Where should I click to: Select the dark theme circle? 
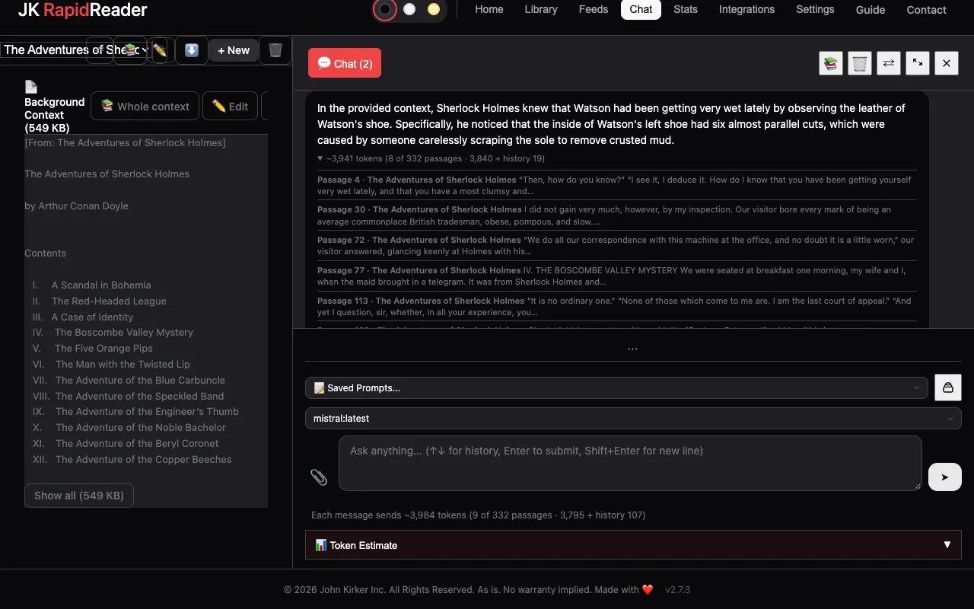385,9
